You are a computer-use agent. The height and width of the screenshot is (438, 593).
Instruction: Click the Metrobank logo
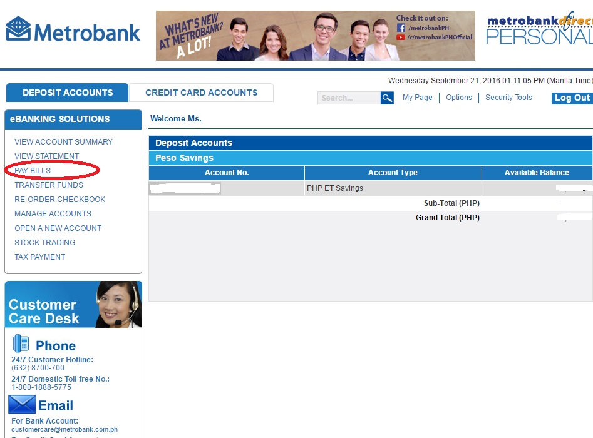coord(73,29)
